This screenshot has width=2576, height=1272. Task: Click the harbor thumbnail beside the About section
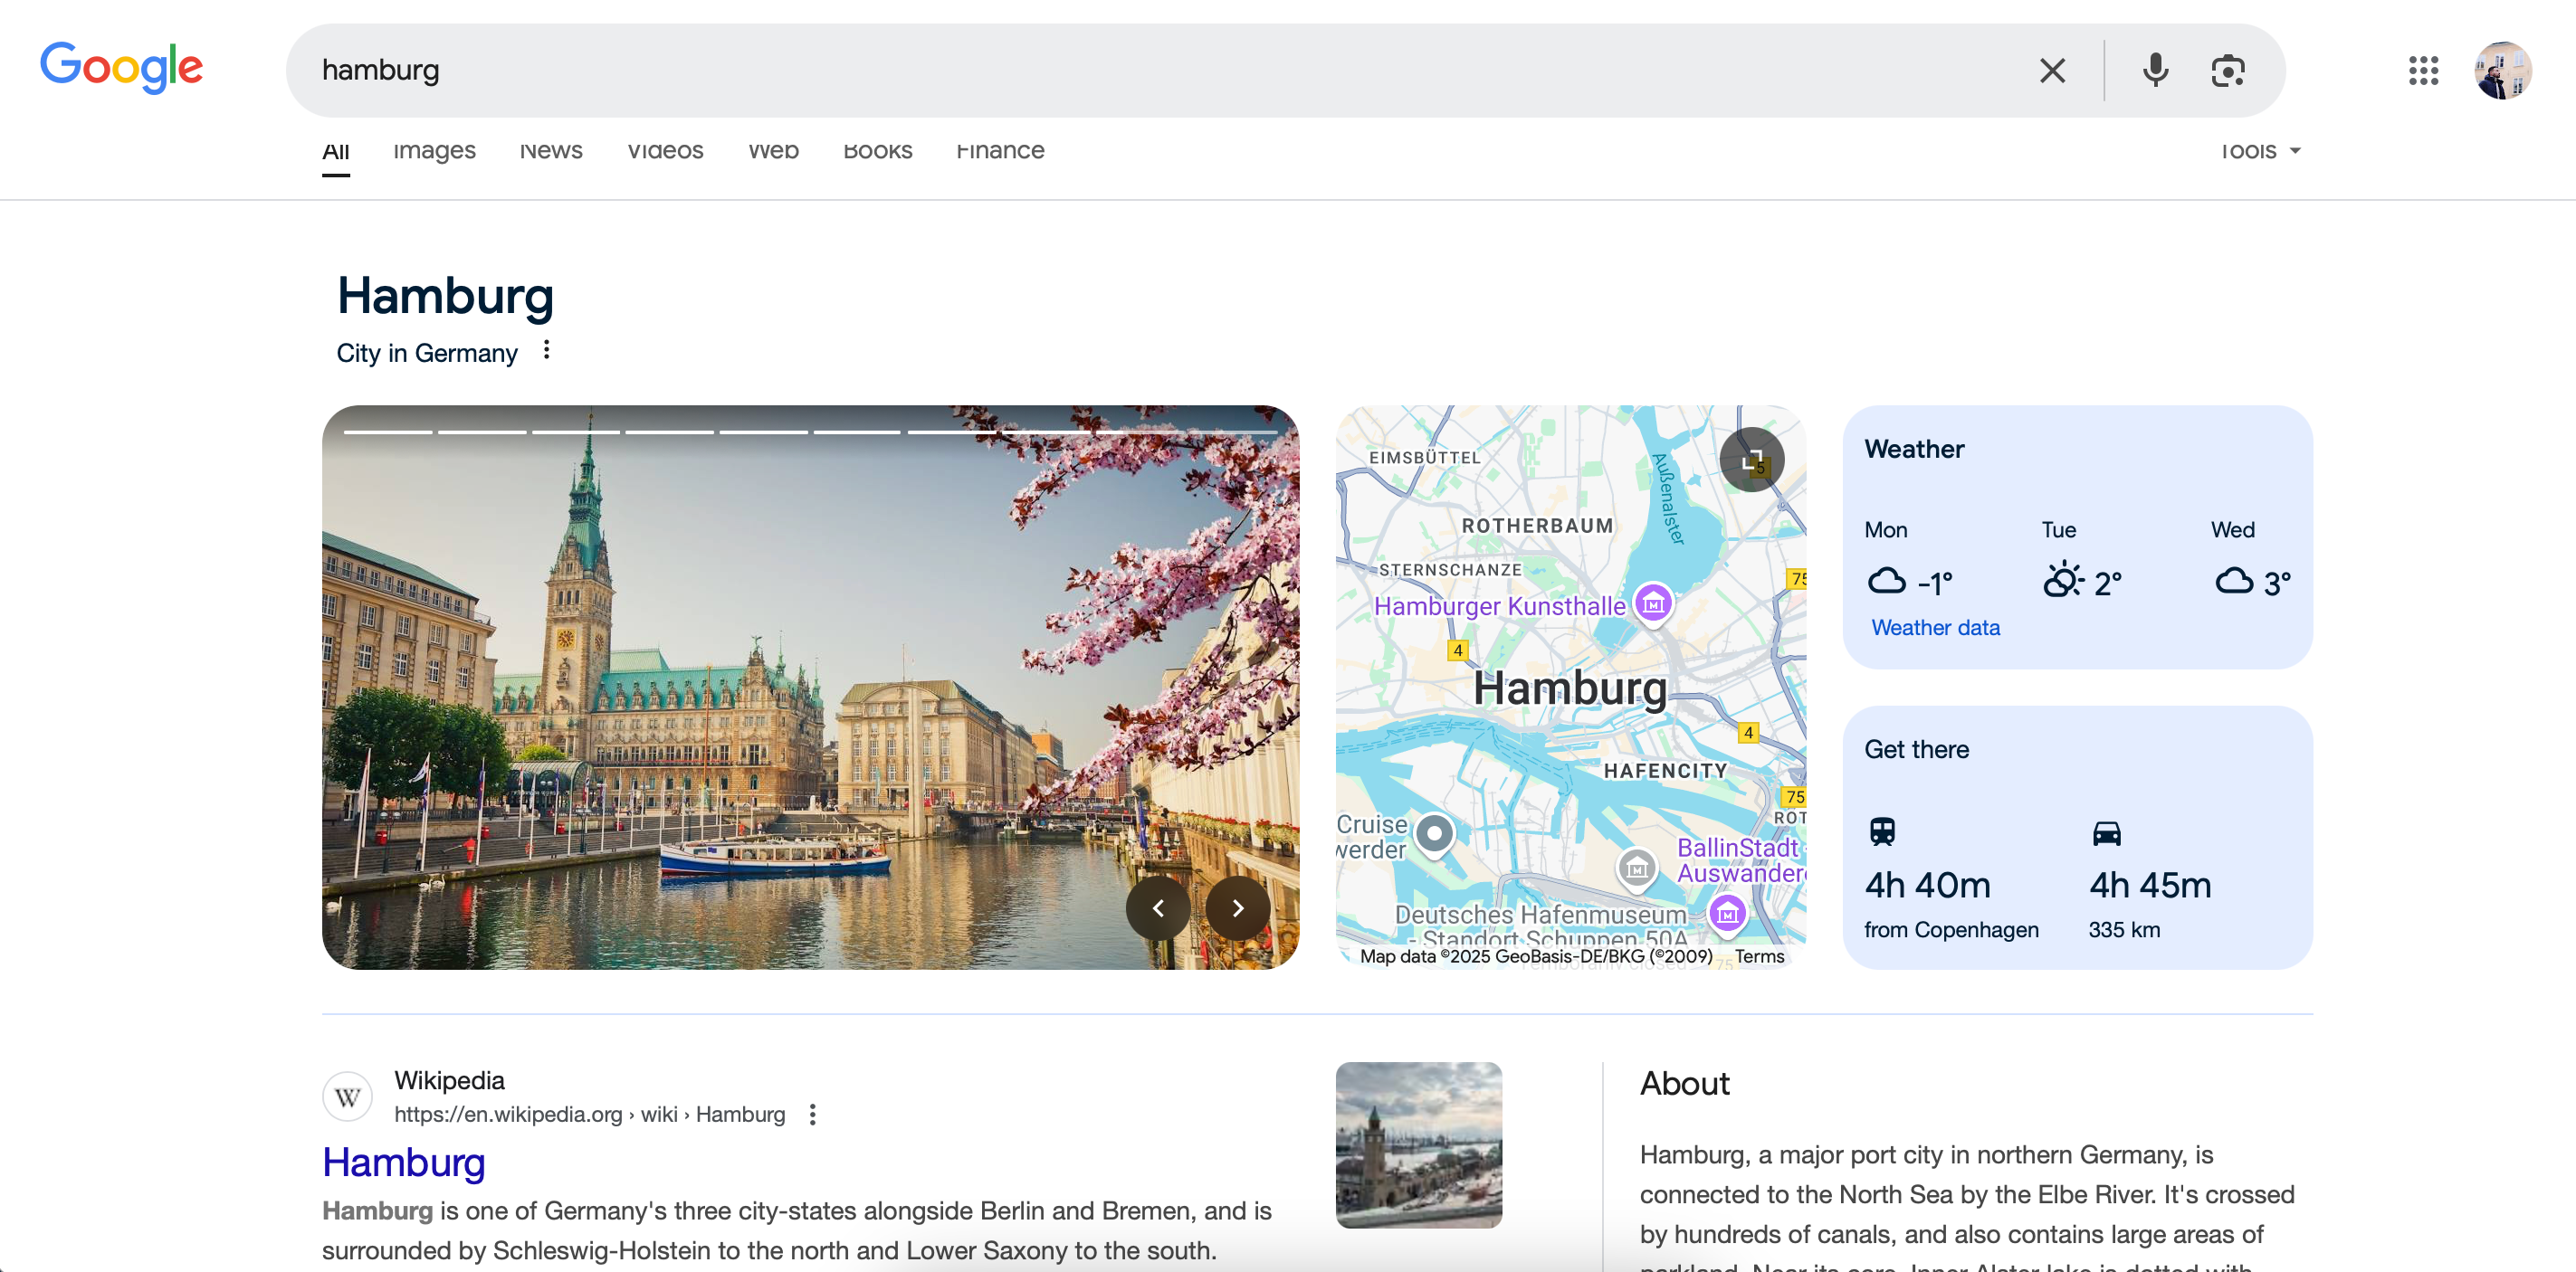(x=1418, y=1145)
